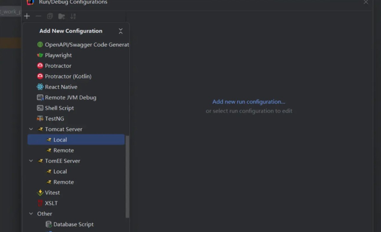381x232 pixels.
Task: Choose the Playwright configuration type
Action: [58, 55]
